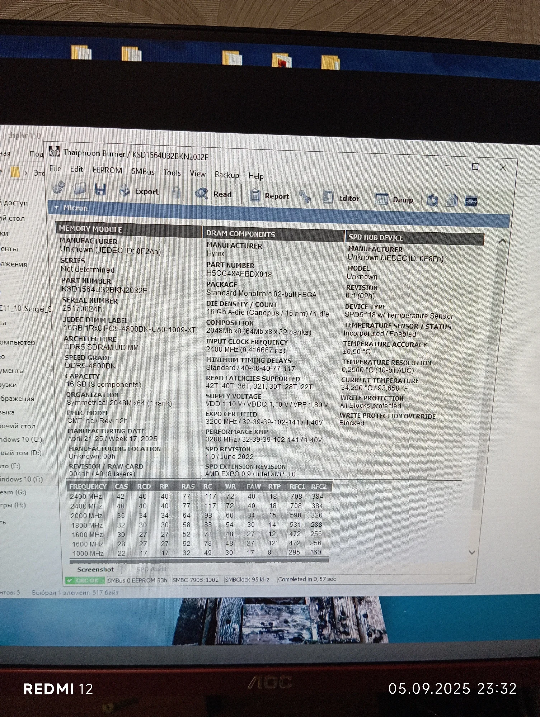The height and width of the screenshot is (717, 540).
Task: Click the scrollbar up arrow in the report
Action: 502,241
